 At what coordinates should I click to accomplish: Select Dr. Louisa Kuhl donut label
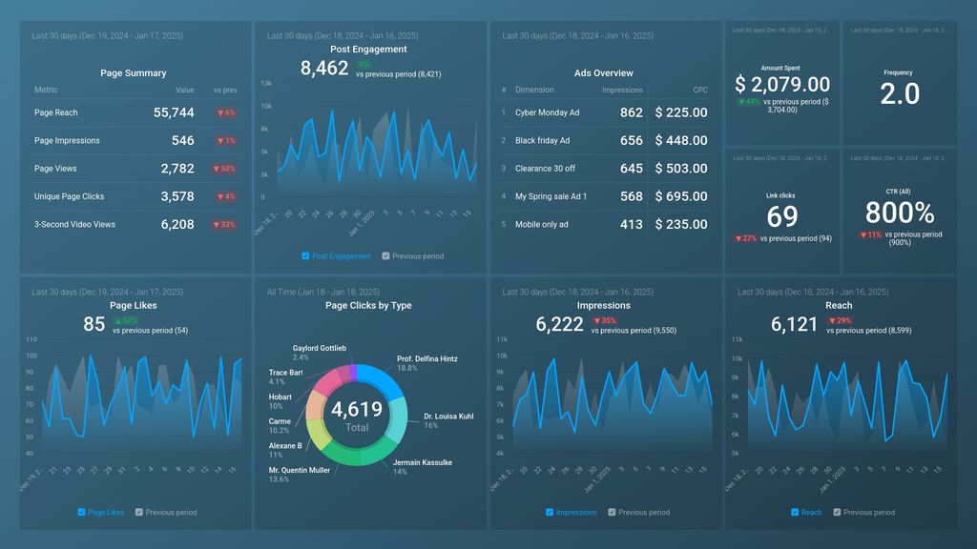[448, 420]
